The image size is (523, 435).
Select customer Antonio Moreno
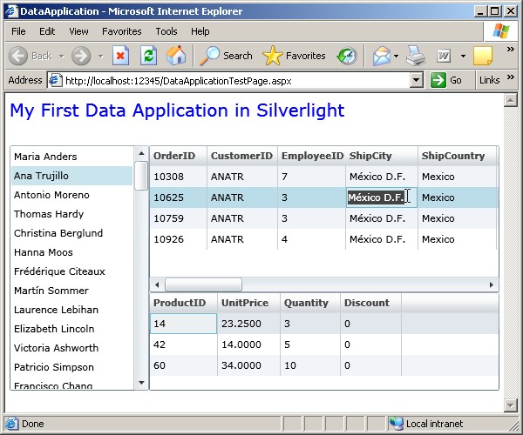[x=72, y=195]
